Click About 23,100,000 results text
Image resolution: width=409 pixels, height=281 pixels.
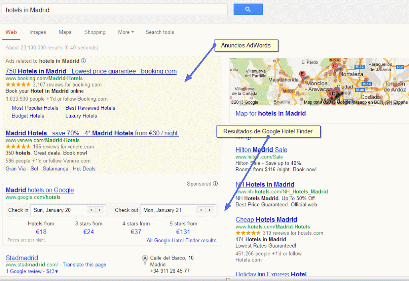pyautogui.click(x=52, y=47)
